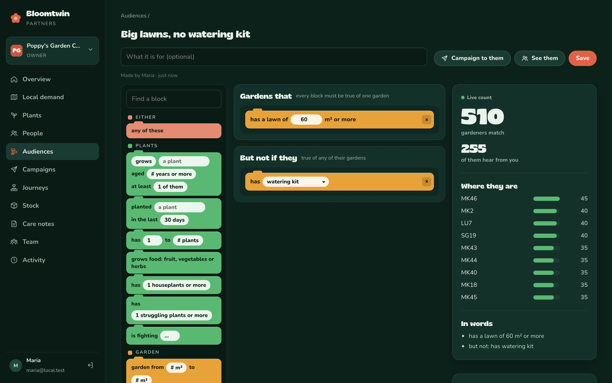Click the Bloomtwin flower logo

click(16, 18)
